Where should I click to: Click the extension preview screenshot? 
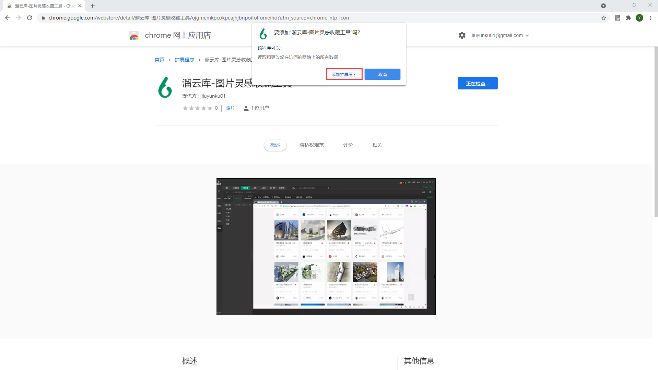tap(326, 247)
